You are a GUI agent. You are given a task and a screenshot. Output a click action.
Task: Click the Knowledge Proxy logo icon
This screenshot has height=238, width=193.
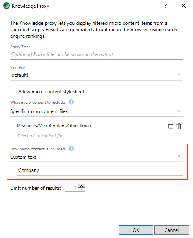[x=7, y=6]
